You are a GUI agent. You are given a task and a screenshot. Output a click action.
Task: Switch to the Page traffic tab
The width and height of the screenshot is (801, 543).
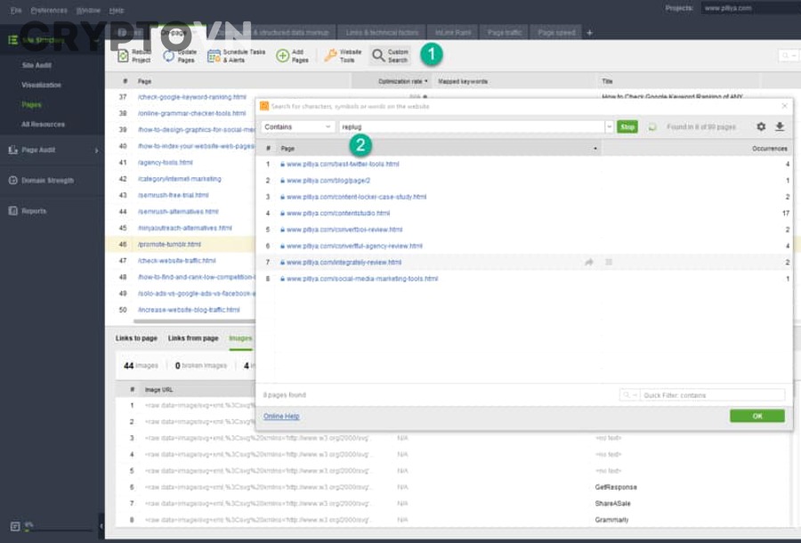(505, 33)
